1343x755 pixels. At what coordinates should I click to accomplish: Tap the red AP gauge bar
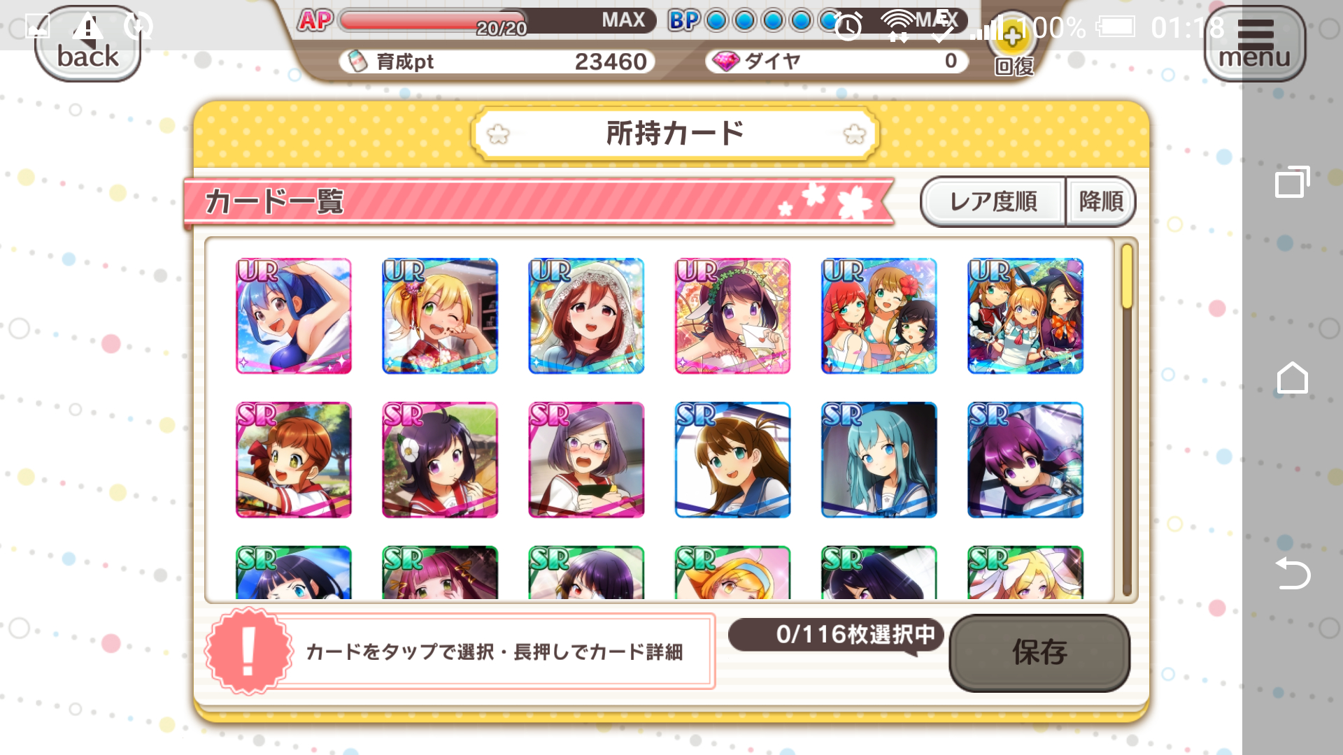point(432,21)
